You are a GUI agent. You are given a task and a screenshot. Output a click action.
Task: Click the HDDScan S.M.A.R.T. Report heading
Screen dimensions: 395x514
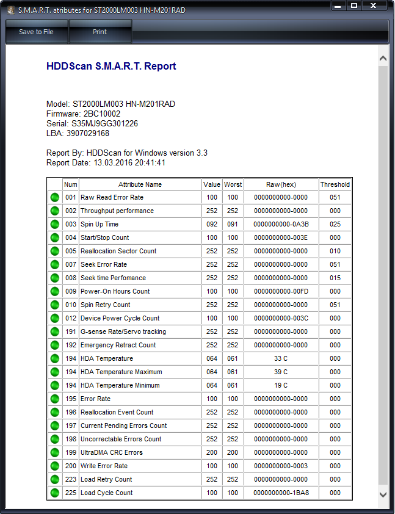click(x=111, y=66)
